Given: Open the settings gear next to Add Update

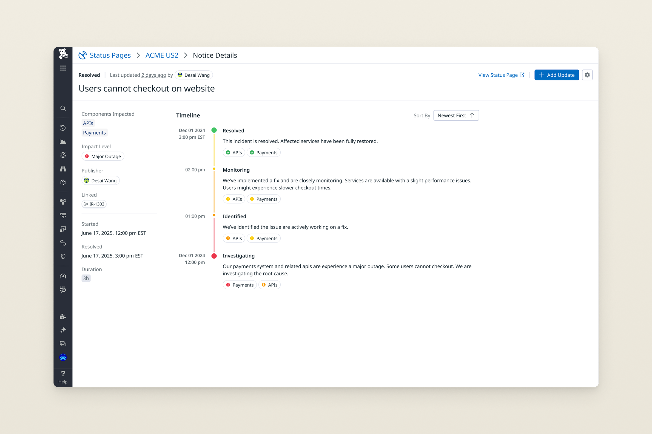Looking at the screenshot, I should 587,75.
